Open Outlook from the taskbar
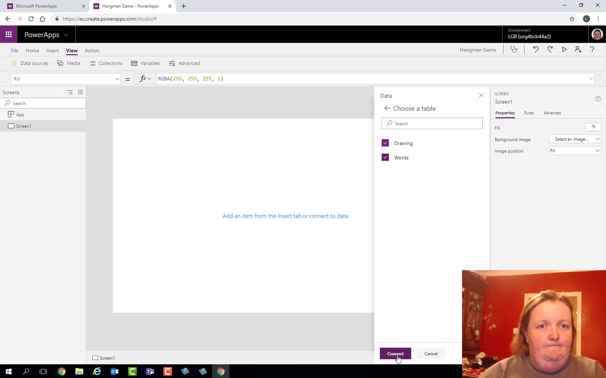Image resolution: width=606 pixels, height=378 pixels. (115, 371)
